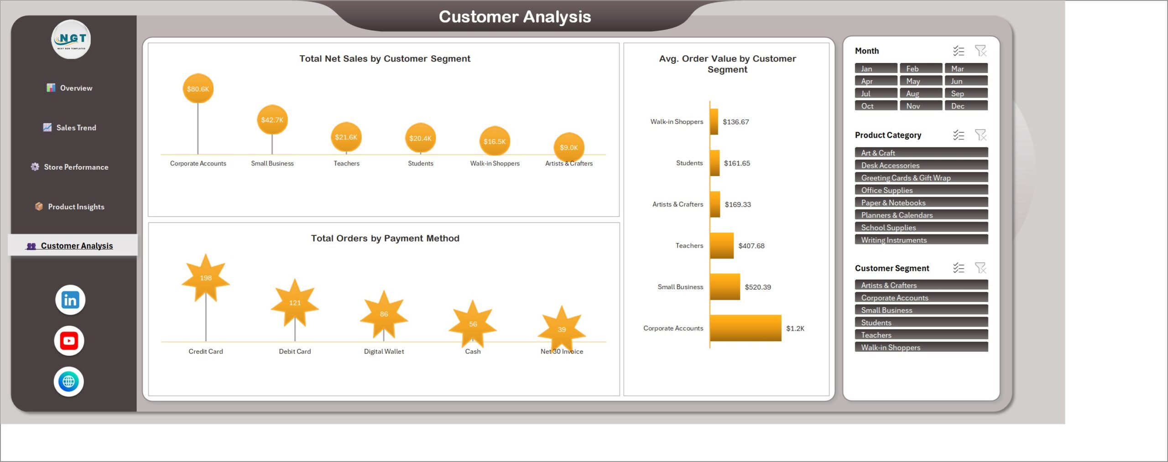
Task: Select Desk Accessories category
Action: (922, 165)
